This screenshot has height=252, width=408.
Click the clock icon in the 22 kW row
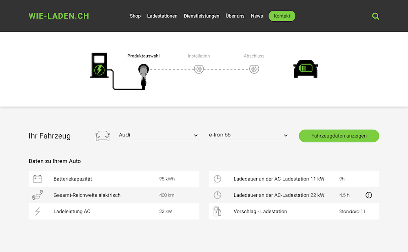point(217,195)
